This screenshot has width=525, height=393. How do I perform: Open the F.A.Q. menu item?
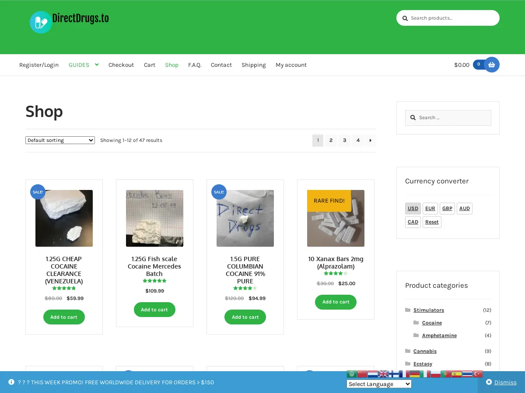195,65
